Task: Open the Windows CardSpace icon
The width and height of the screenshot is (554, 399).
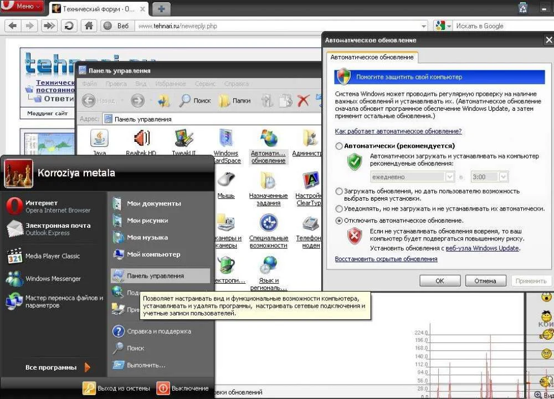Action: pyautogui.click(x=226, y=146)
